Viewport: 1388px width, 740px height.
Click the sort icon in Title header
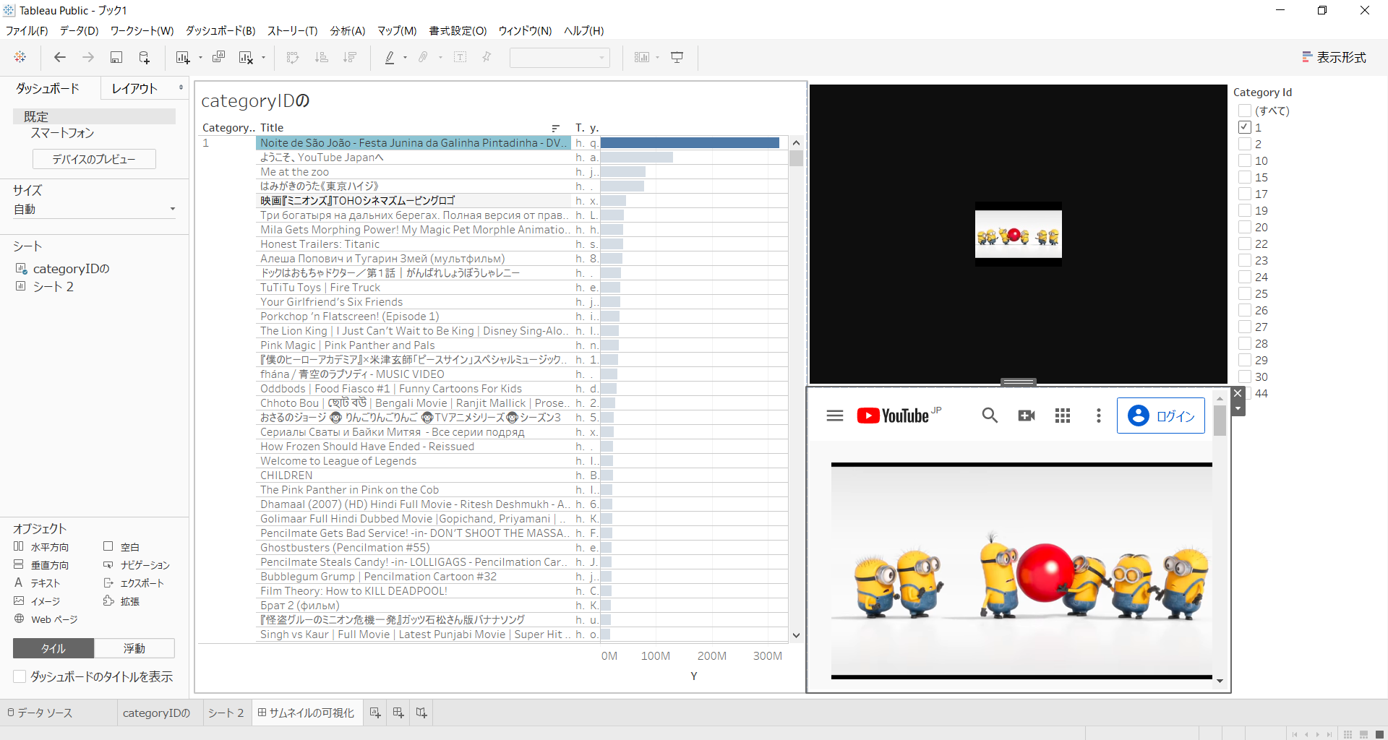[x=555, y=128]
